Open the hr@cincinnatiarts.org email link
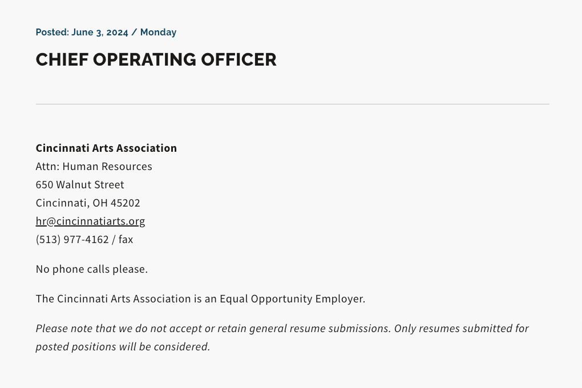The height and width of the screenshot is (388, 582). pyautogui.click(x=90, y=221)
